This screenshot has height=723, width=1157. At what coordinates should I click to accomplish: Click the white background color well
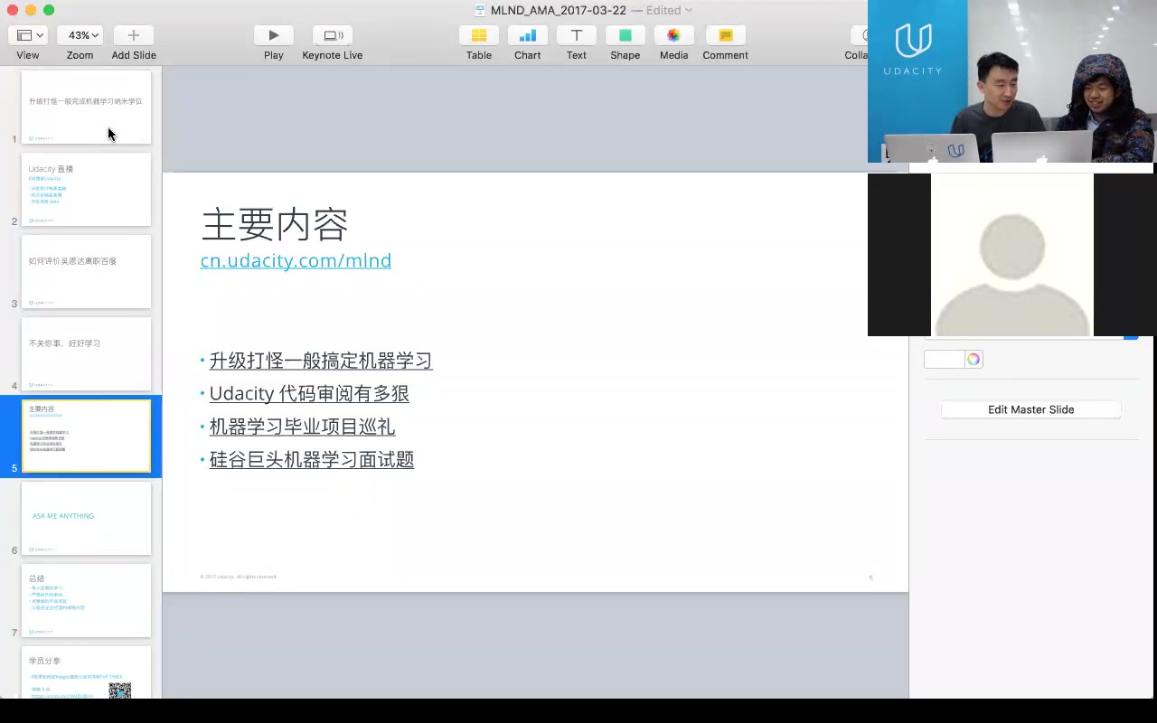(x=945, y=360)
